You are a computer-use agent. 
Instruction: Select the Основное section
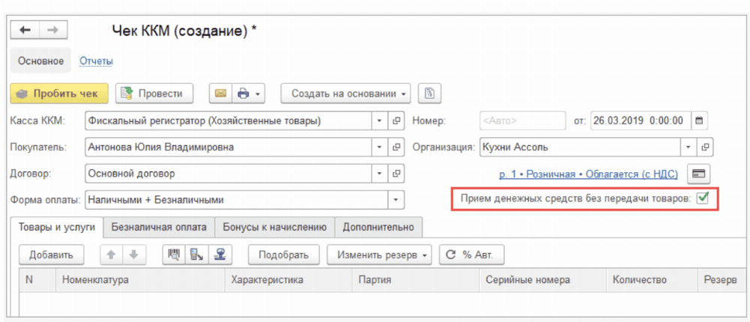point(40,61)
